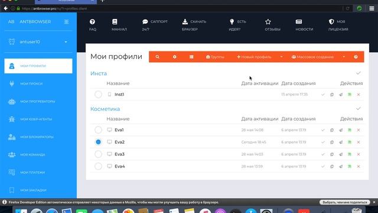Open the Мануал page
The width and height of the screenshot is (378, 213).
(x=119, y=25)
